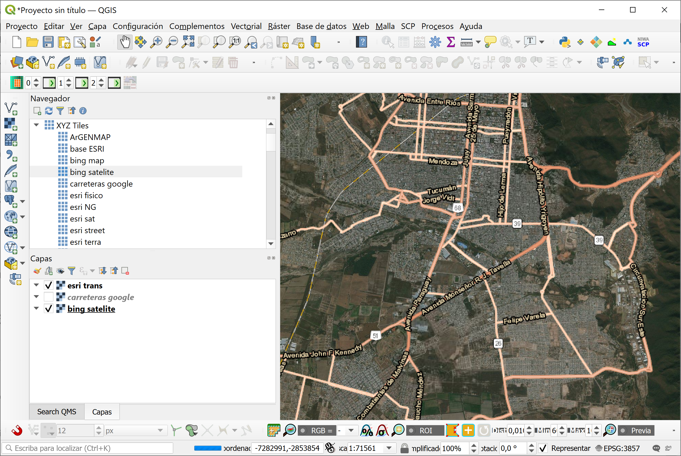Click the Zoom Full extent icon
This screenshot has width=681, height=456.
188,42
